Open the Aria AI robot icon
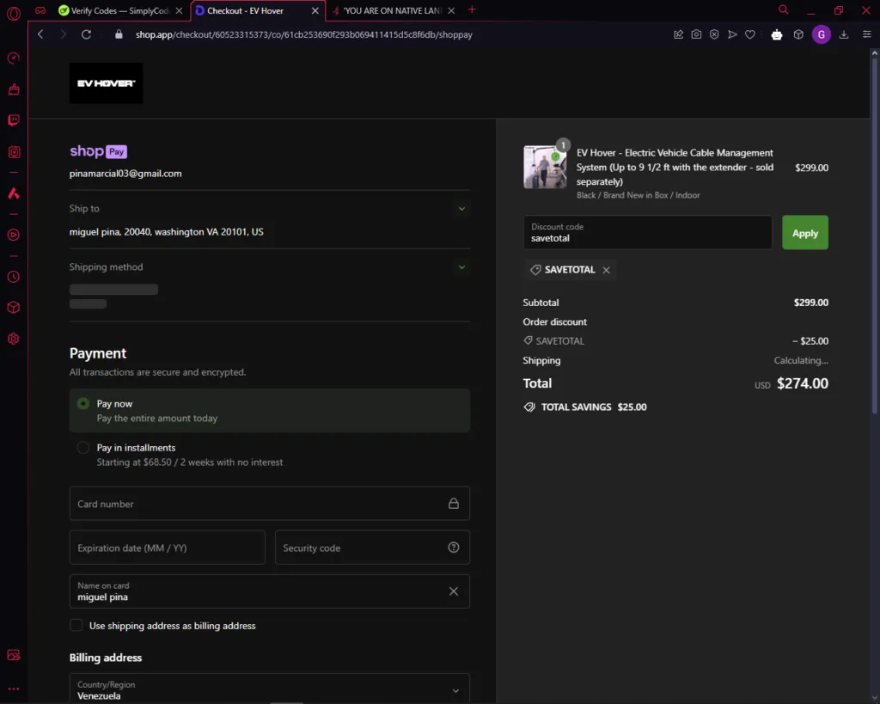This screenshot has height=704, width=880. 777,34
